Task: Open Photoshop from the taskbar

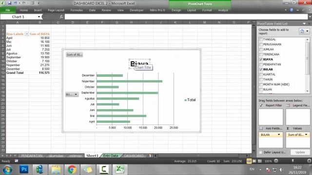Action: pos(24,170)
